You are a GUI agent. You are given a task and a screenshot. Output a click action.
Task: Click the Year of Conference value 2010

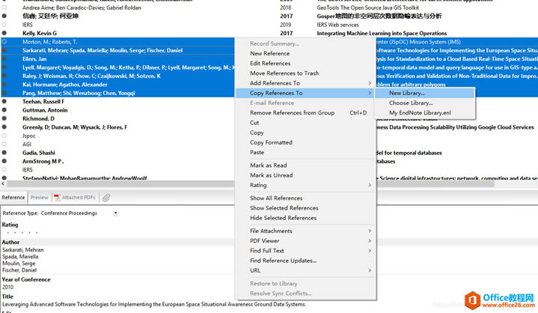click(x=8, y=288)
